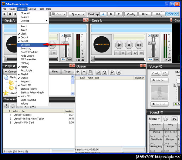This screenshot has height=160, width=182.
Task: Add track to playlist using plus icon
Action: pos(6,105)
